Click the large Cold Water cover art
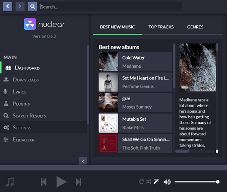This screenshot has width=227, height=192. pyautogui.click(x=198, y=68)
